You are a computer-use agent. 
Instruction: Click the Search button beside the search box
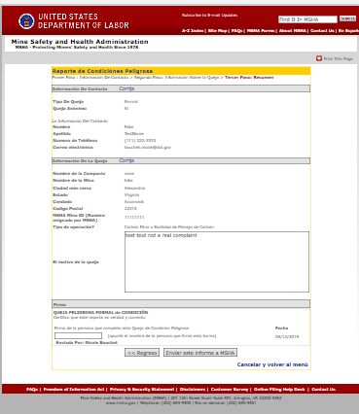(347, 18)
